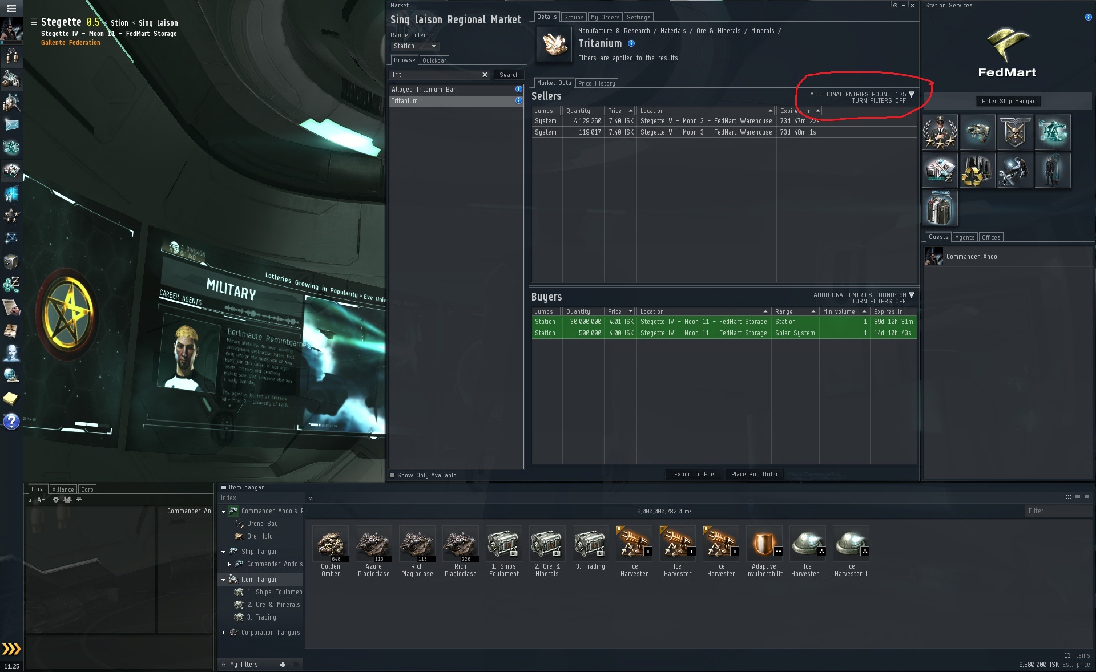Open the Repairshop wrench service icon
The width and height of the screenshot is (1096, 672).
(x=1014, y=170)
